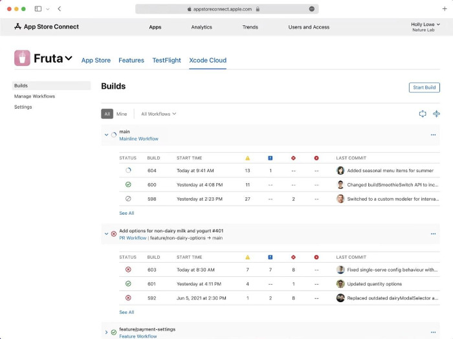Click the appstoreconnect.apple.com address field

click(226, 9)
